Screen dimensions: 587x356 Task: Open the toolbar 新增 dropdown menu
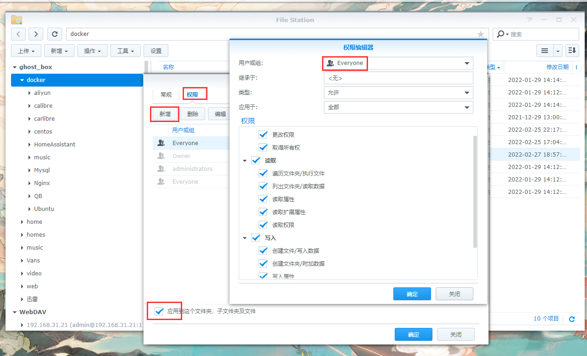coord(59,51)
